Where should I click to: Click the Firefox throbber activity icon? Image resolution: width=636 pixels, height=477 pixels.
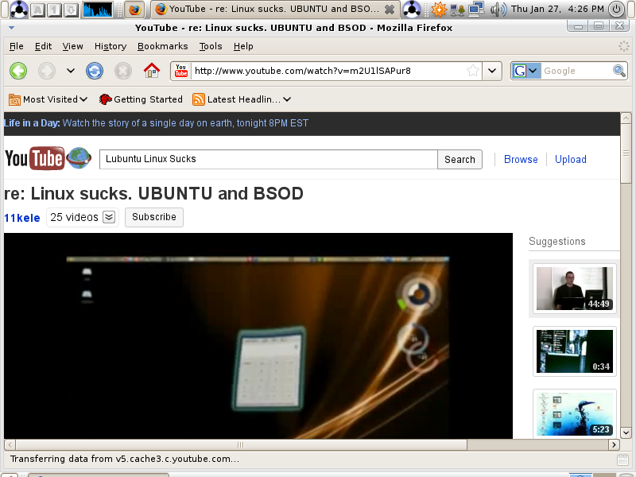pyautogui.click(x=623, y=46)
